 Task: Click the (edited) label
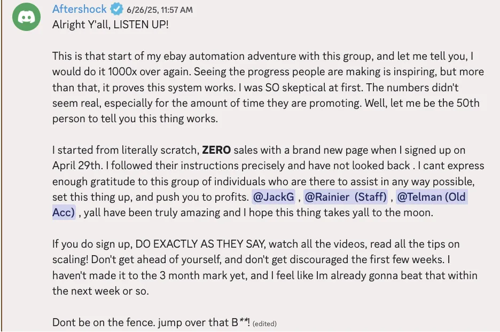pyautogui.click(x=265, y=323)
